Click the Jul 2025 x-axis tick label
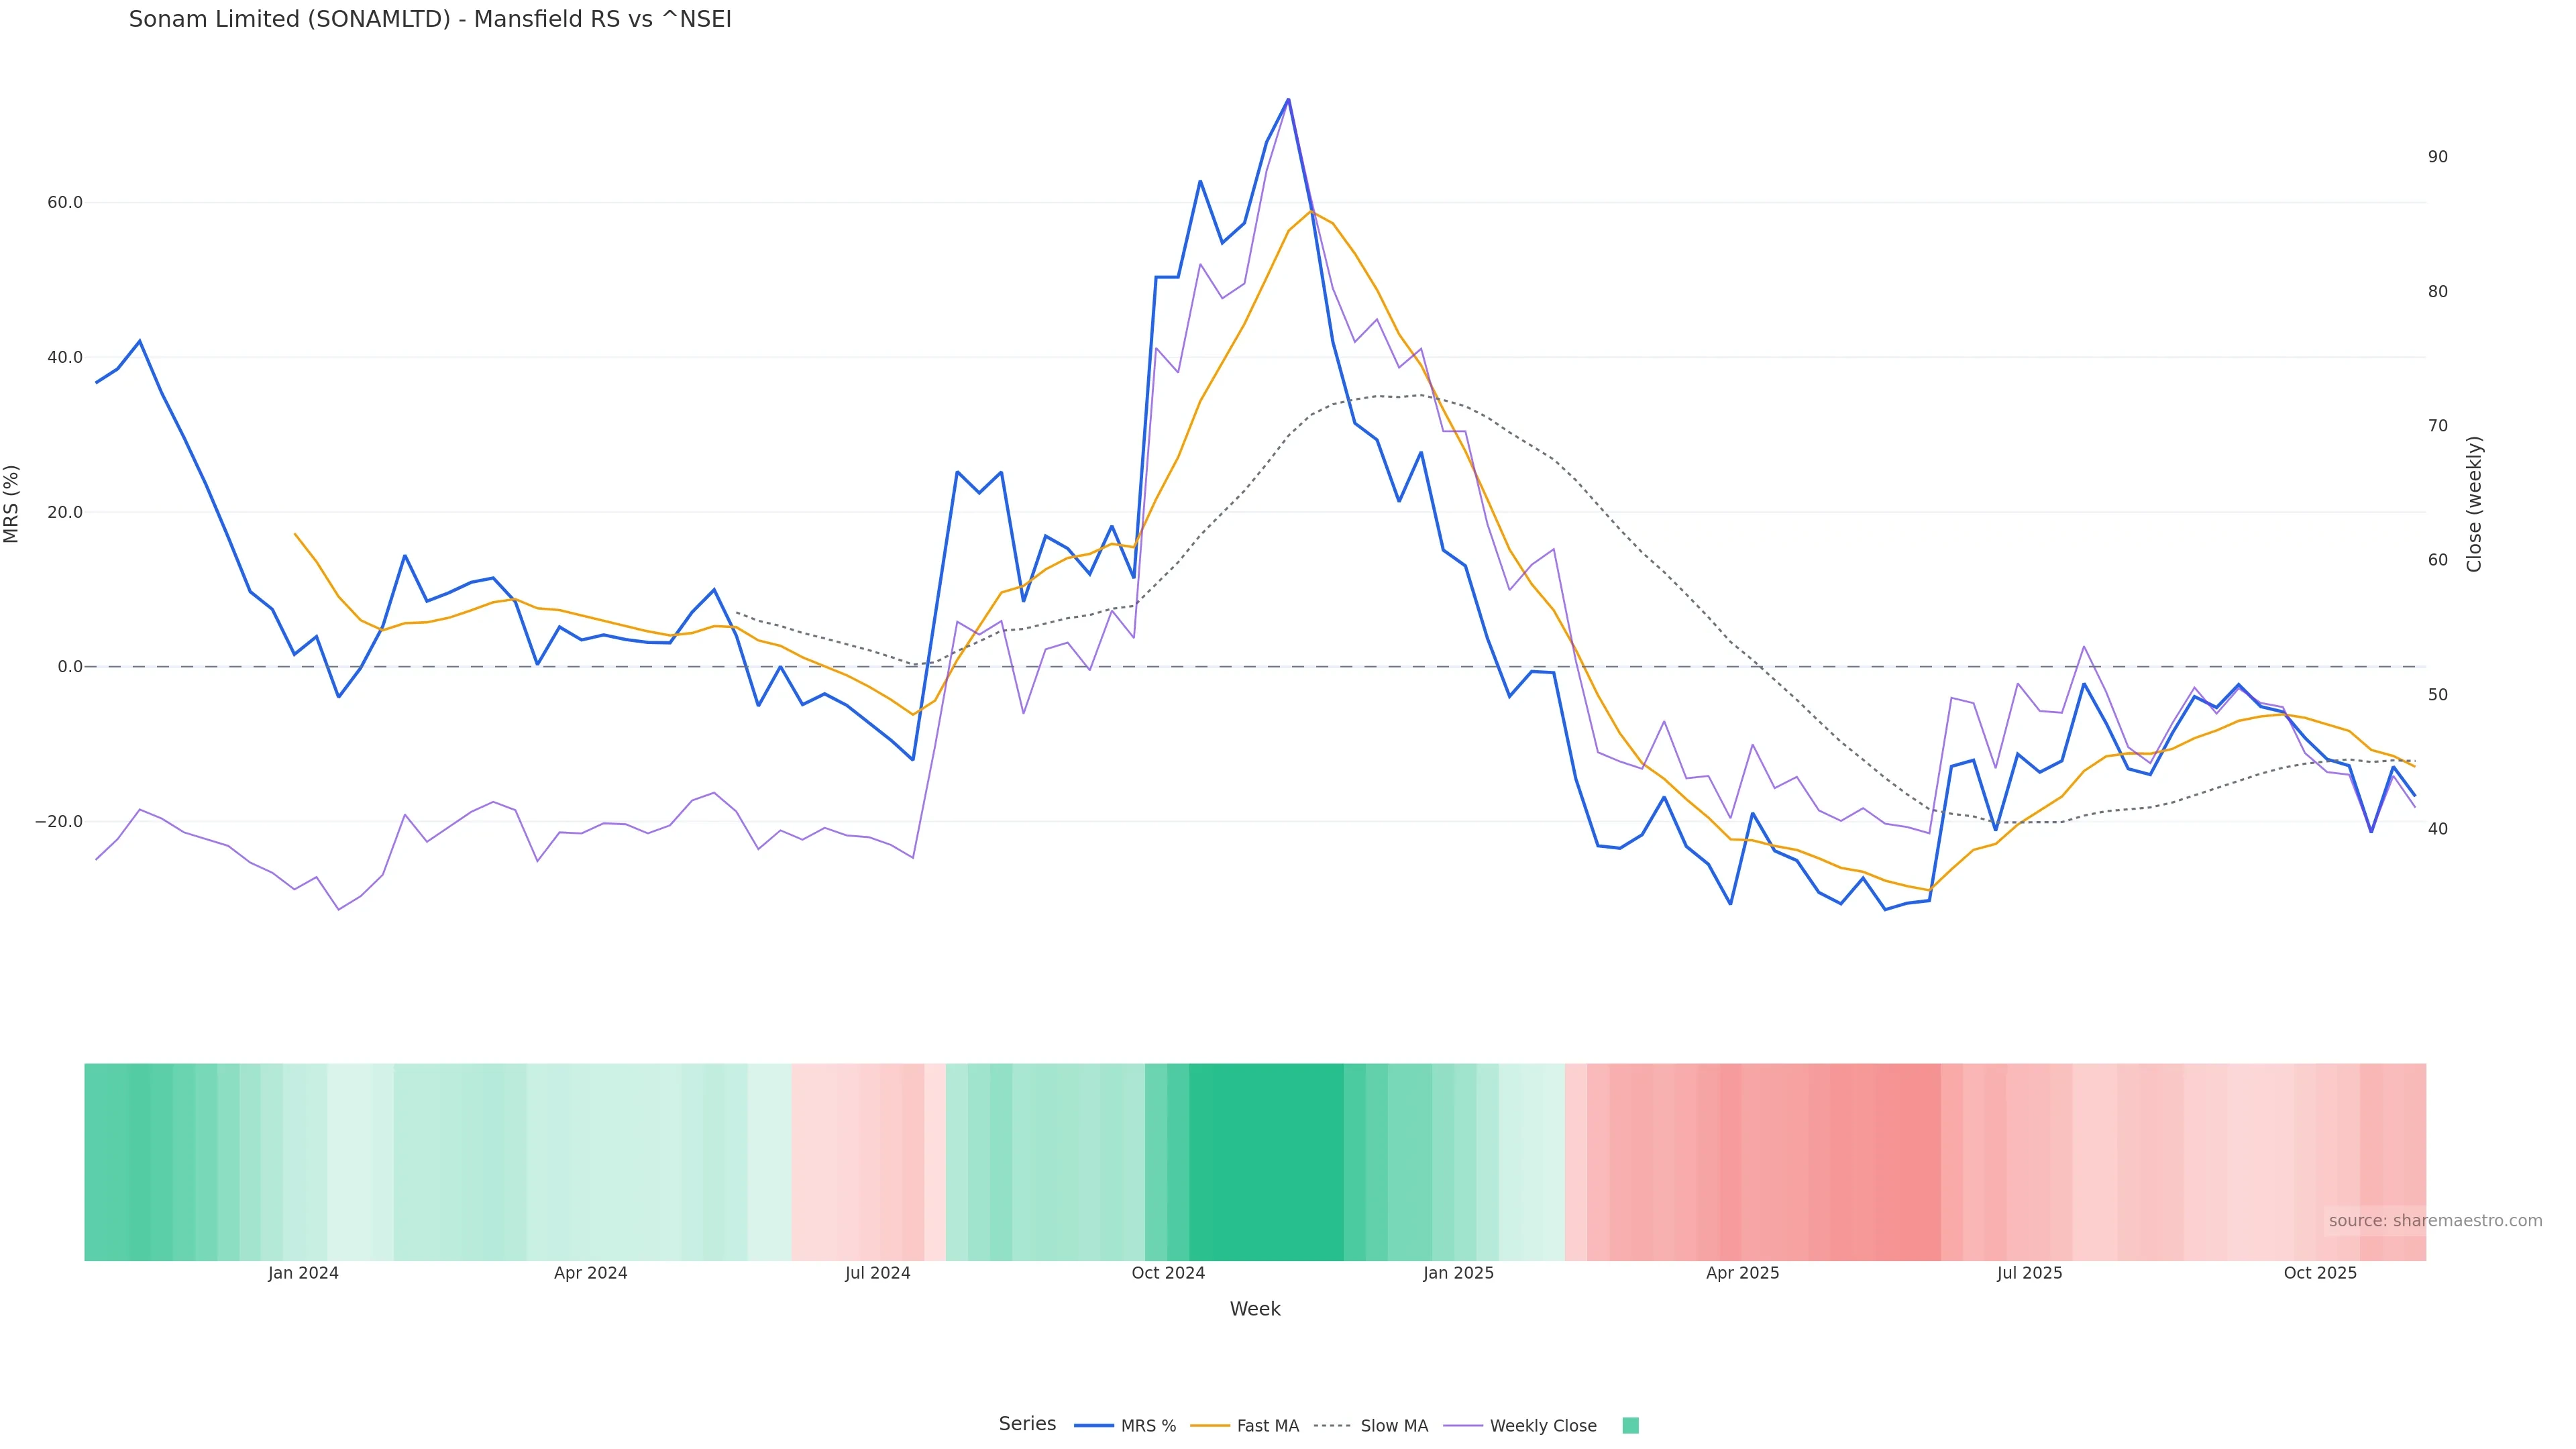Viewport: 2576px width, 1449px height. coord(2029,1273)
